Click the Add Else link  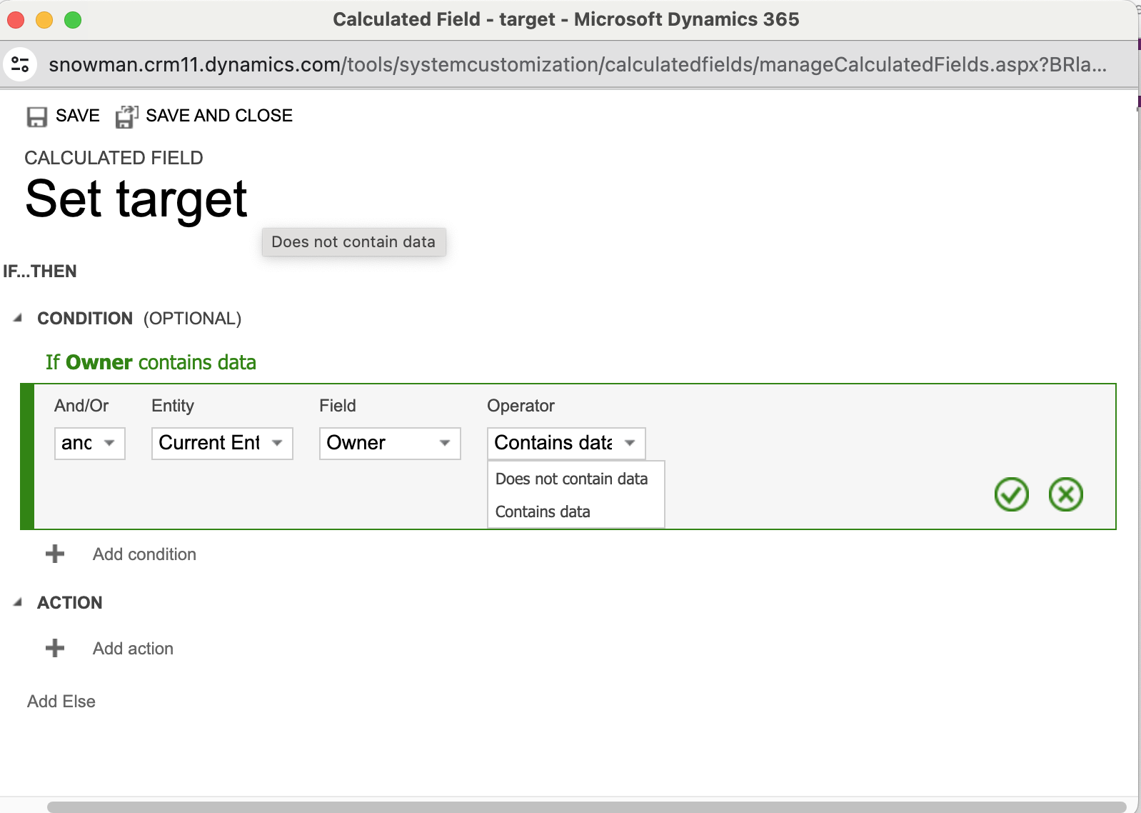point(61,702)
